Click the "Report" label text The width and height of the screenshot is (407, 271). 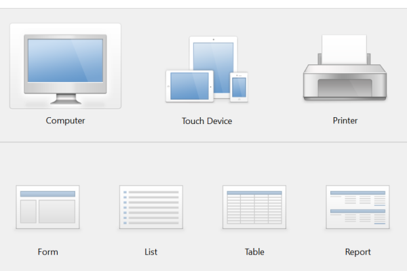357,252
